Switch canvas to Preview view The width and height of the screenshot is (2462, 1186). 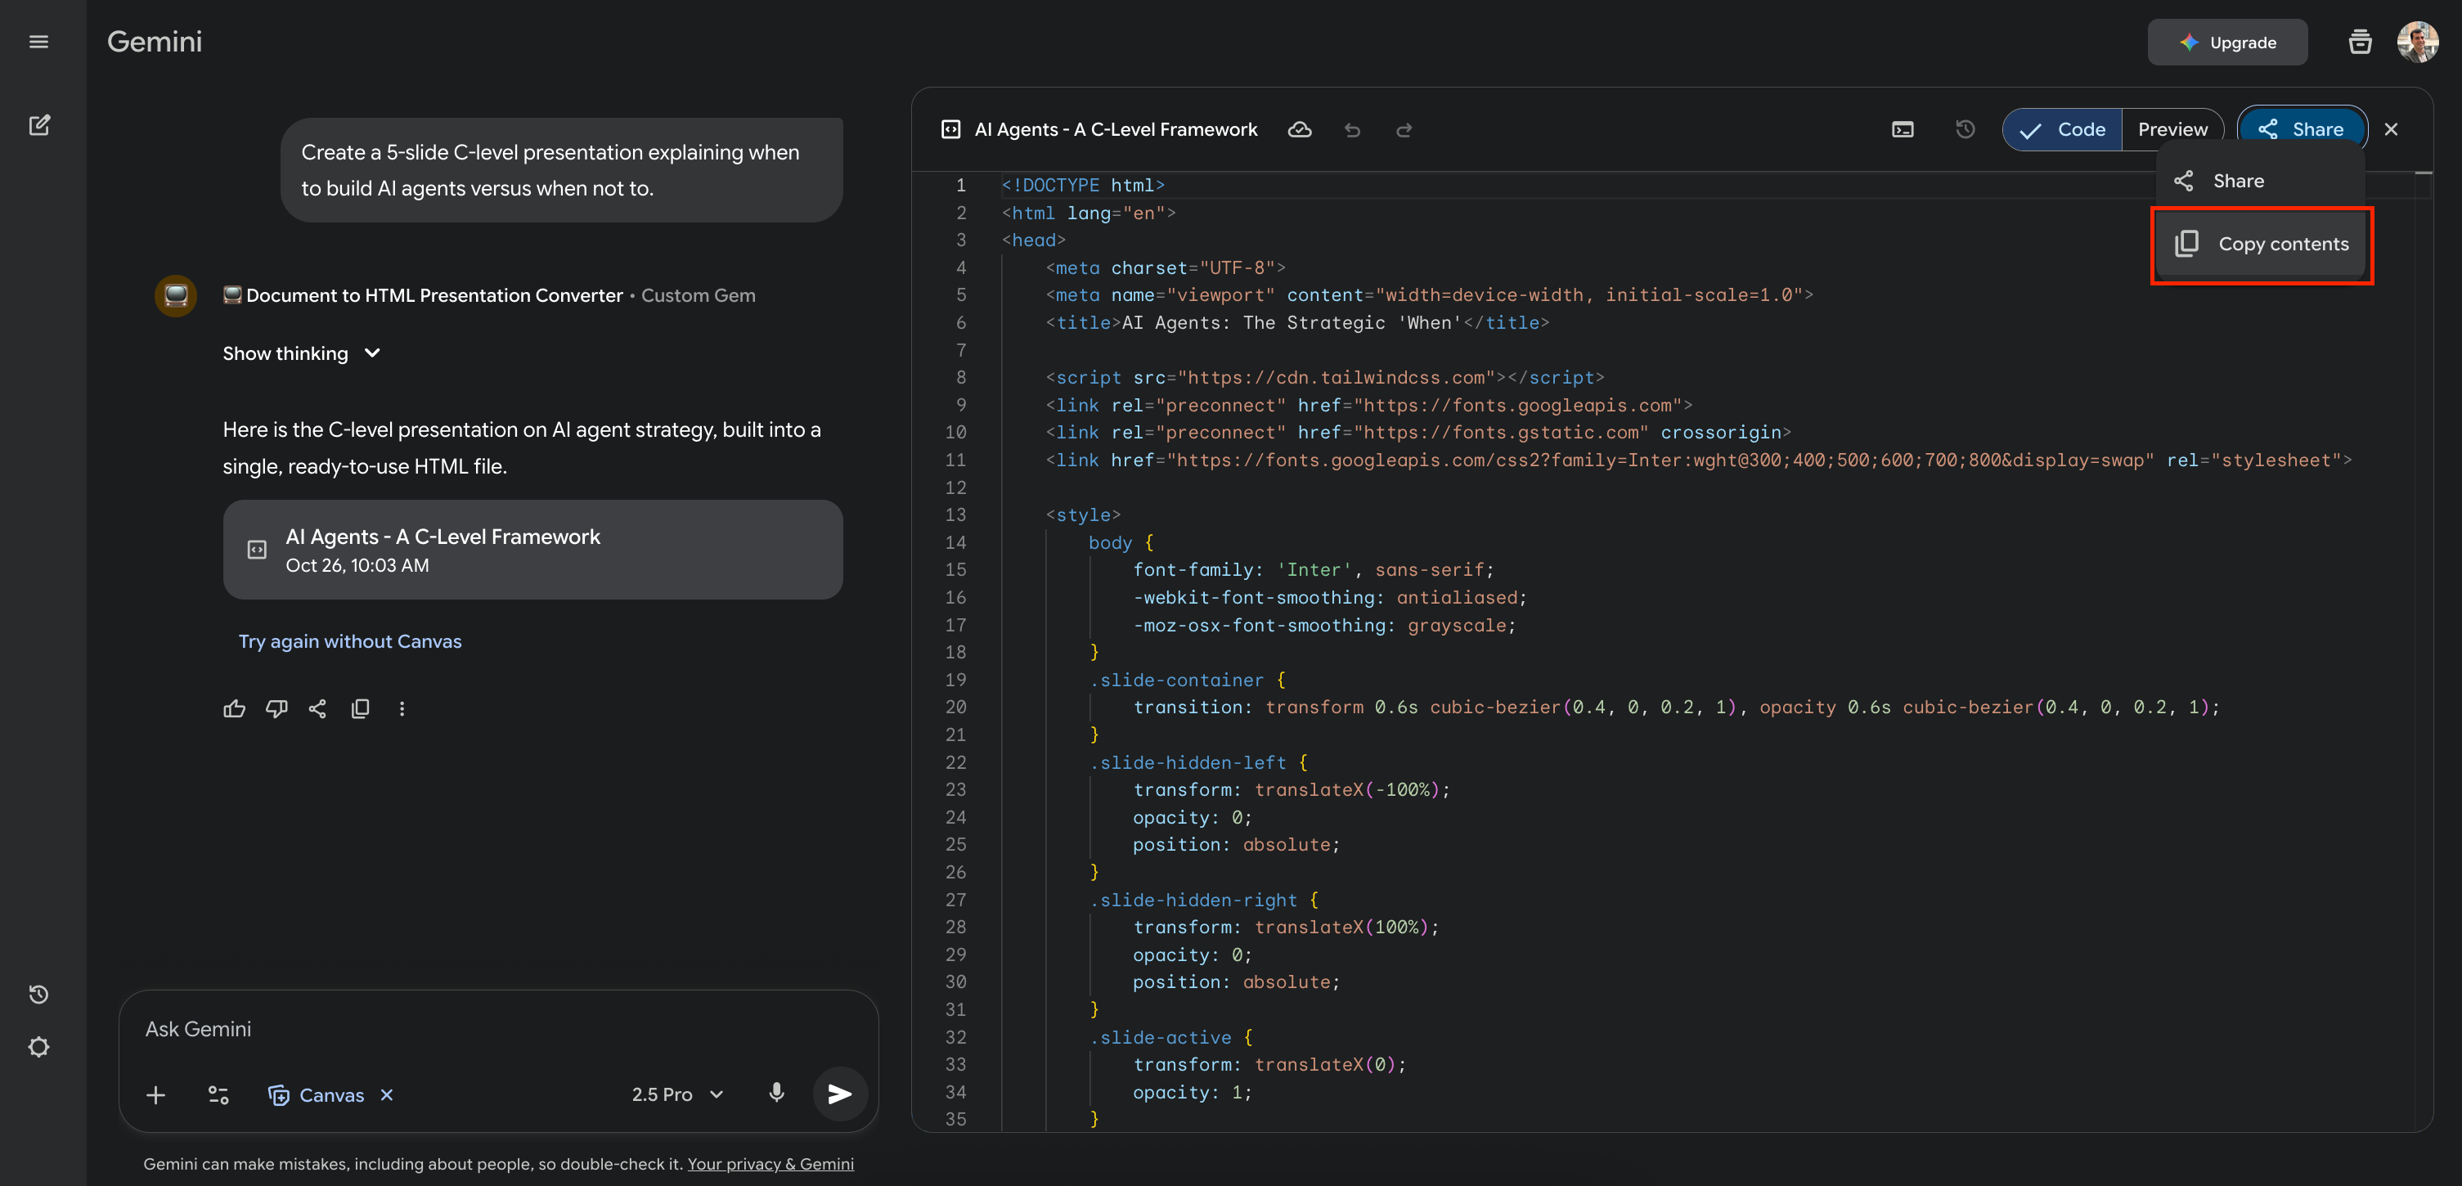click(x=2172, y=129)
